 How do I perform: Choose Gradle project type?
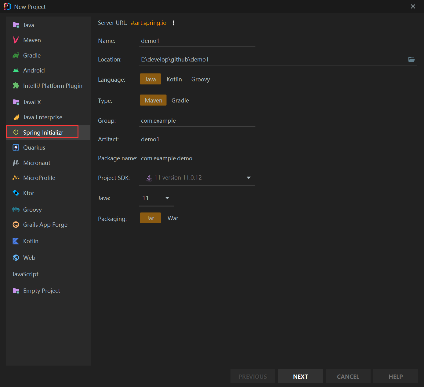pyautogui.click(x=180, y=100)
